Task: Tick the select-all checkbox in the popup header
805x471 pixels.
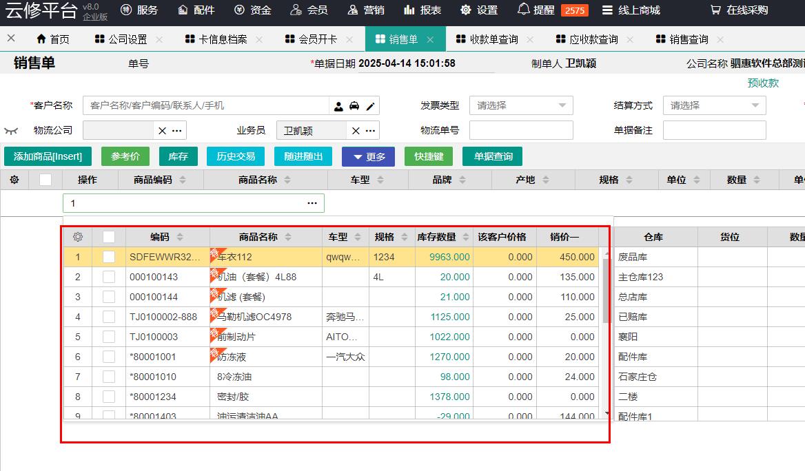Action: (109, 237)
